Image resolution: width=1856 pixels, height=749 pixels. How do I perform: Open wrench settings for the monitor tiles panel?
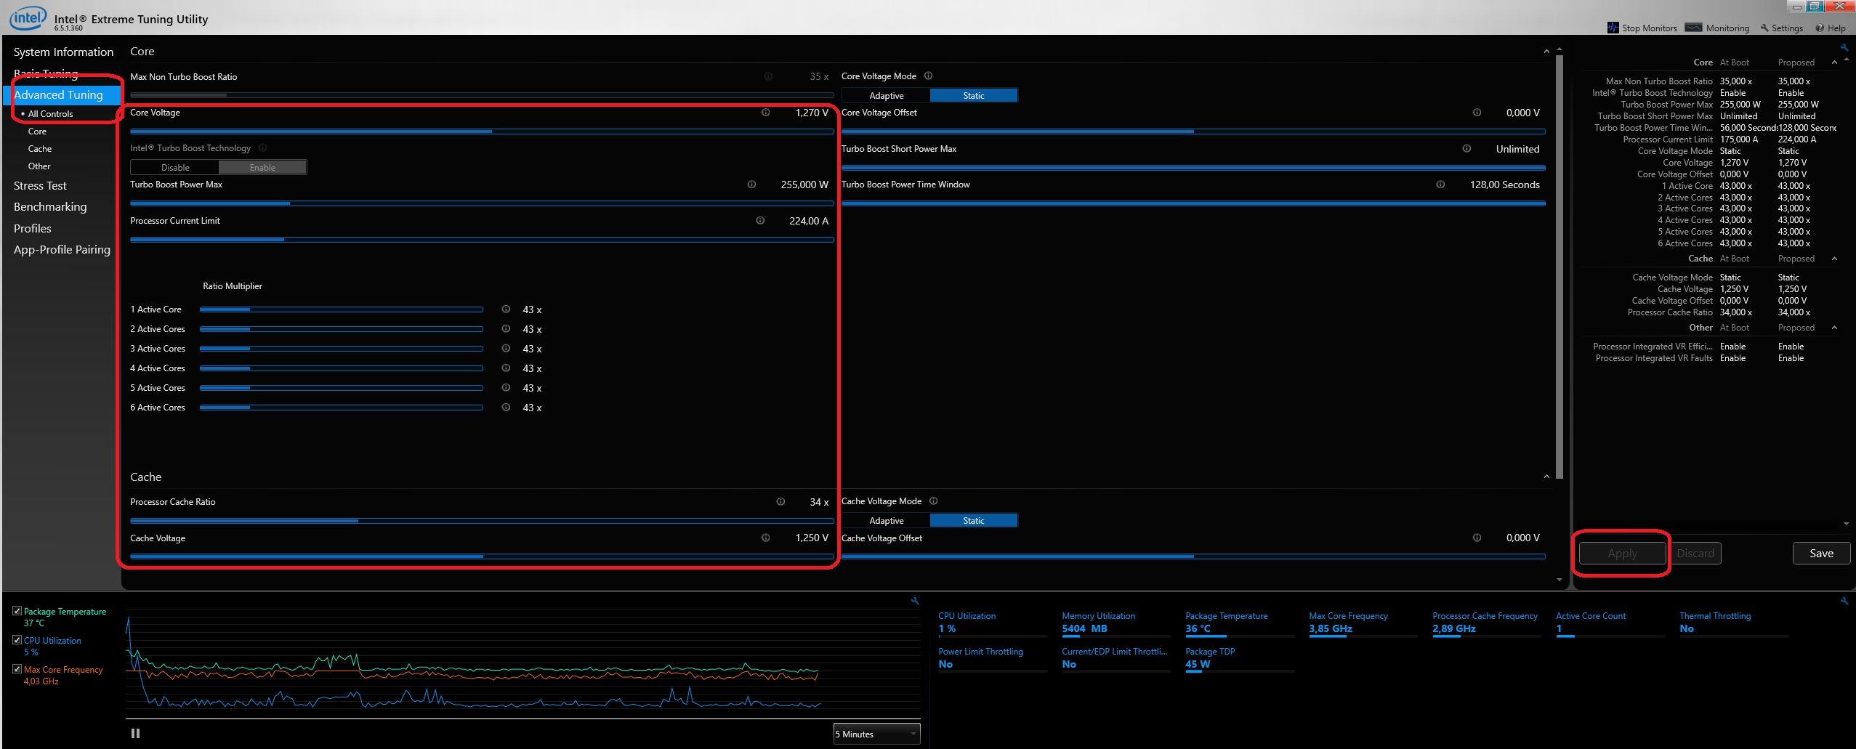coord(1844,602)
